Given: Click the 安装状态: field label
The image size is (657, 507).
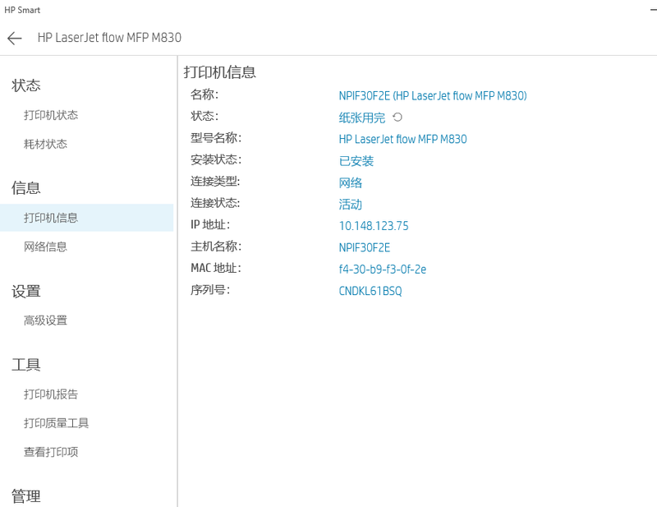Looking at the screenshot, I should pos(215,159).
